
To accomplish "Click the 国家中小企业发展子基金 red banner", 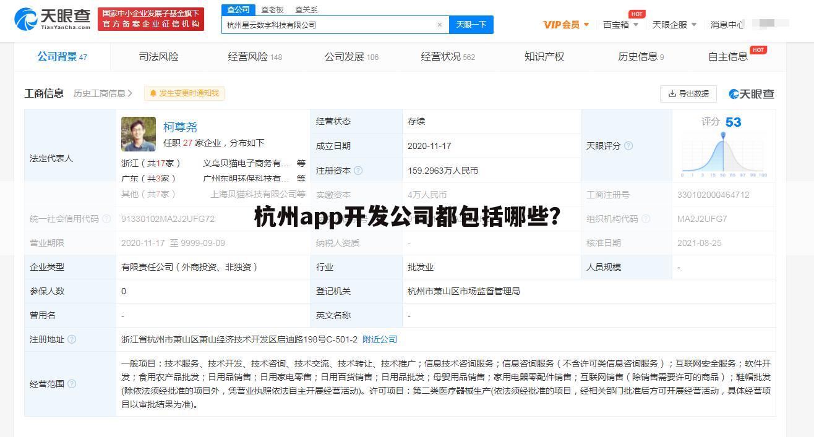I will [151, 19].
